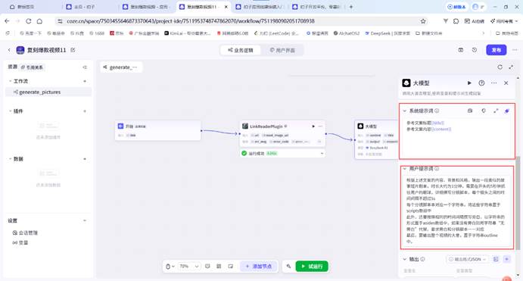
Task: Run the 大模型 node from panel header
Action: (469, 83)
